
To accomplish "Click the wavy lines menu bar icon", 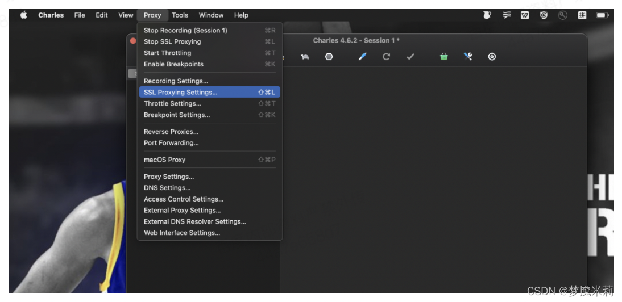I will pos(507,15).
